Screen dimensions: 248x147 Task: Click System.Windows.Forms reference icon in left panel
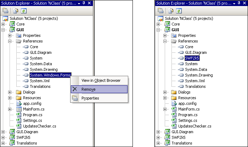tap(26, 75)
